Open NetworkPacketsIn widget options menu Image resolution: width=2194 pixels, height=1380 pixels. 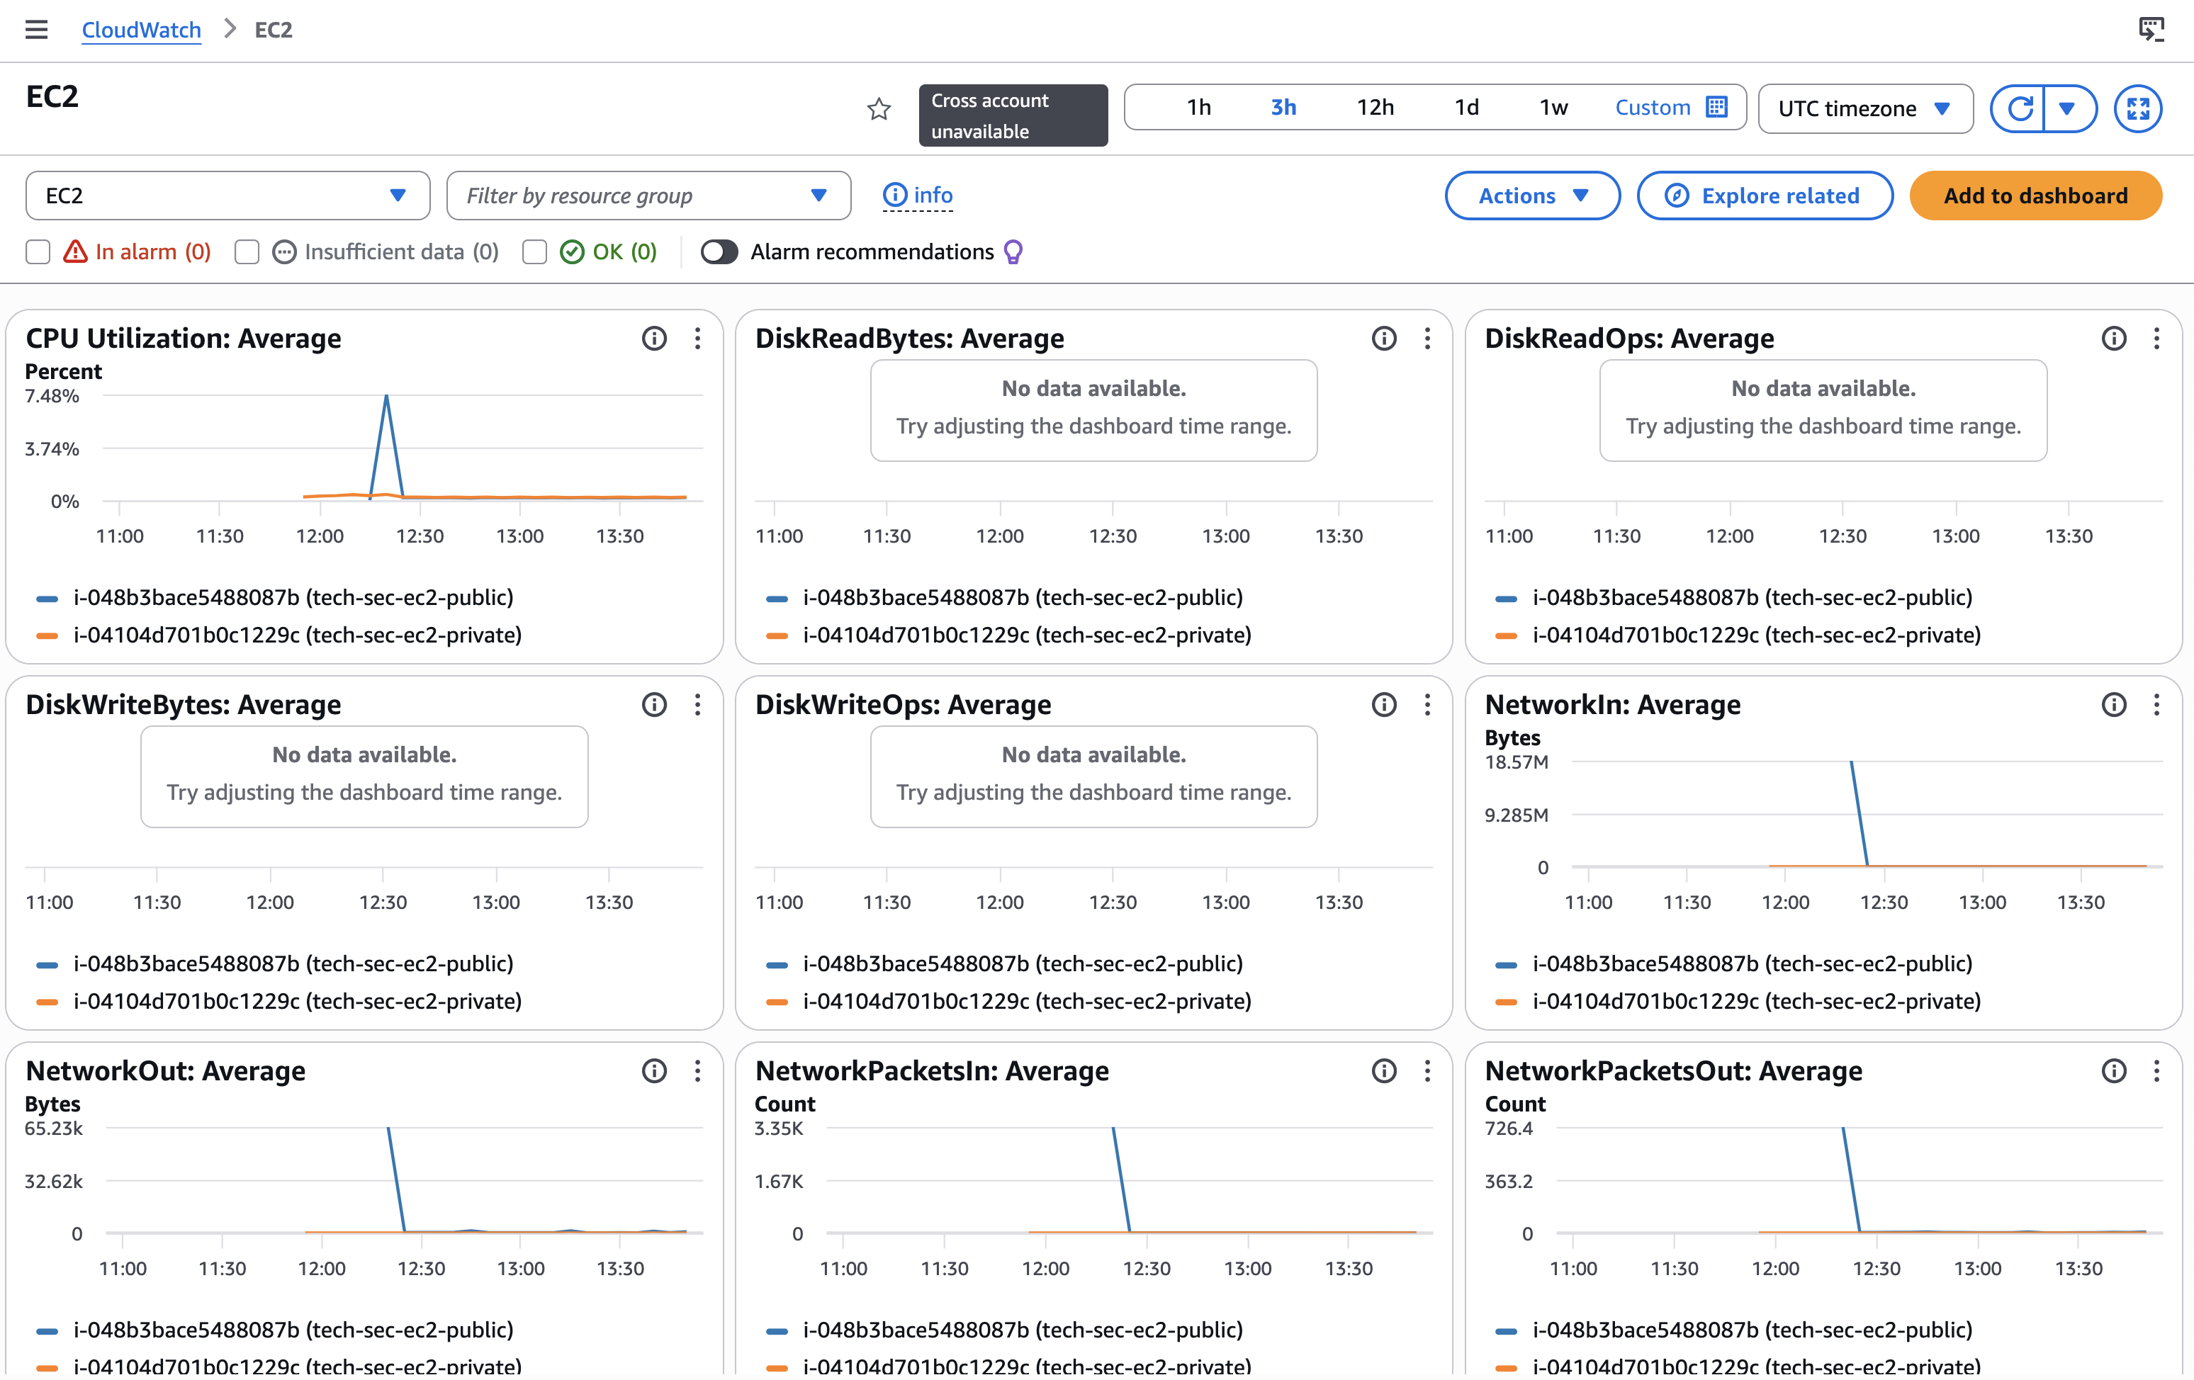click(x=1428, y=1070)
